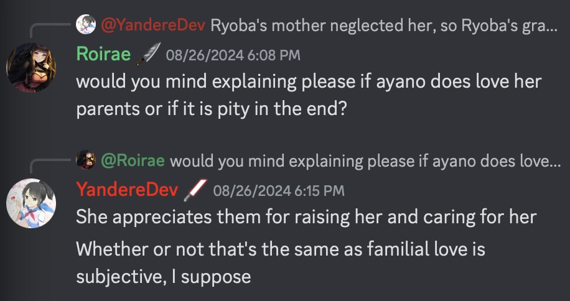Open the @Roirae mention in reply preview
Image resolution: width=570 pixels, height=301 pixels.
[x=133, y=161]
